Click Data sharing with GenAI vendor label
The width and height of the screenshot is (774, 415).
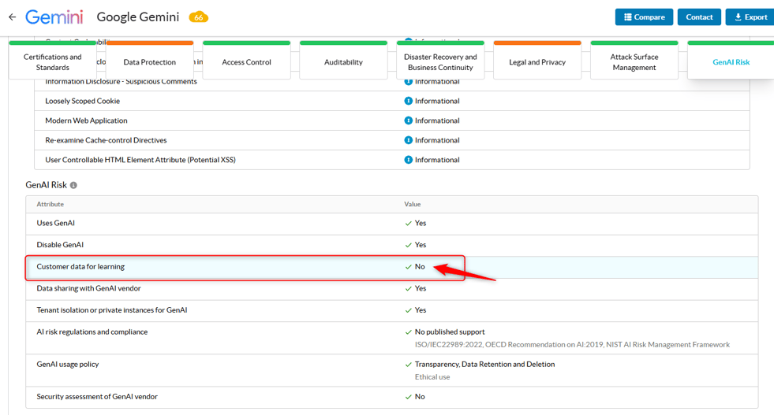pyautogui.click(x=89, y=288)
